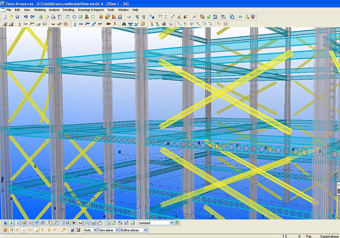Toggle snap to end points switch
This screenshot has width=340, height=238.
(x=11, y=230)
